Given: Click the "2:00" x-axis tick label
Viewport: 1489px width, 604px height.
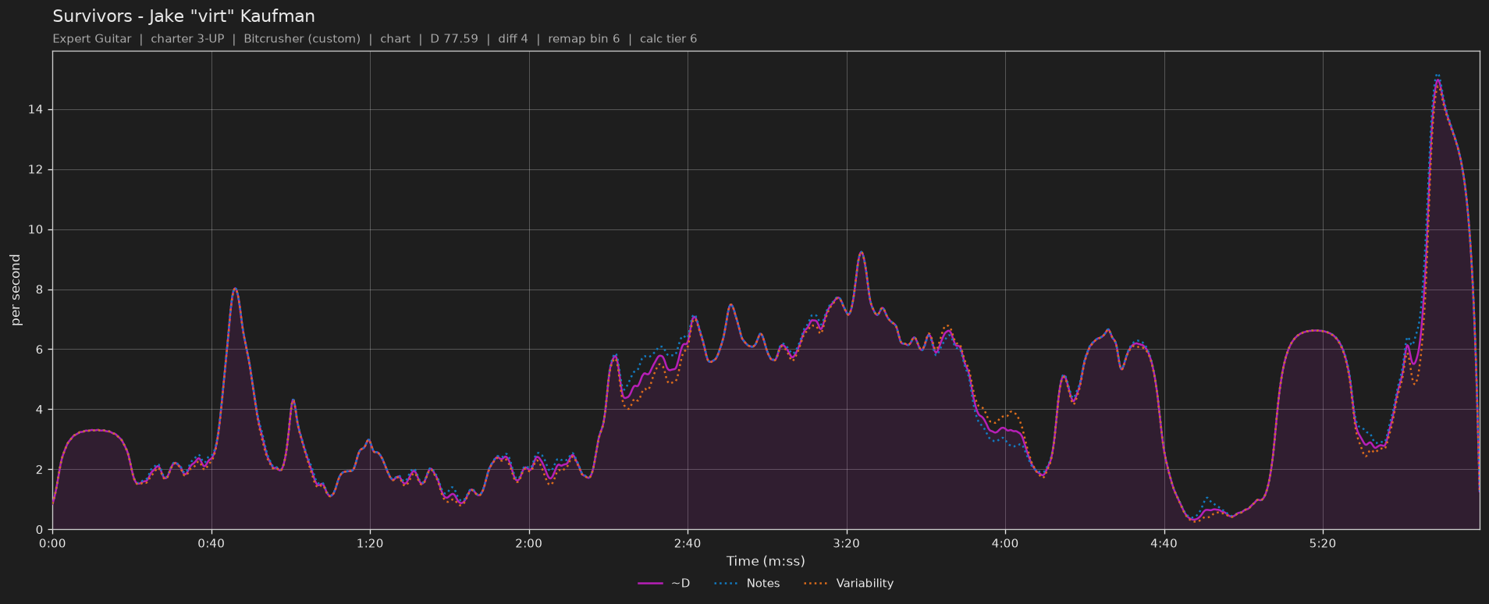Looking at the screenshot, I should pyautogui.click(x=529, y=543).
